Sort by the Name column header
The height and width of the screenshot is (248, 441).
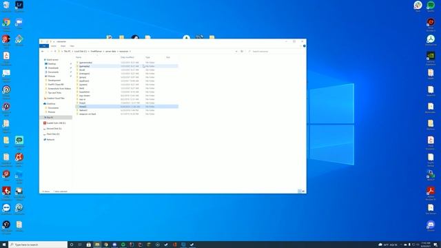79,57
